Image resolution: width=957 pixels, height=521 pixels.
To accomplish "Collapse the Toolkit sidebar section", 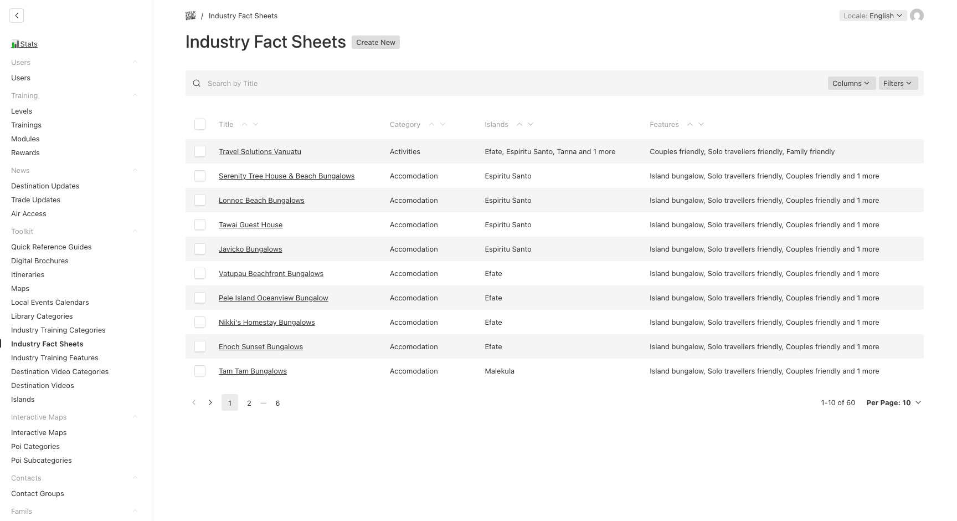I will tap(135, 231).
